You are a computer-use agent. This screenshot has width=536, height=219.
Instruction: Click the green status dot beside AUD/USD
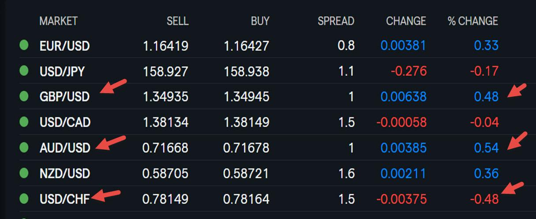(24, 147)
